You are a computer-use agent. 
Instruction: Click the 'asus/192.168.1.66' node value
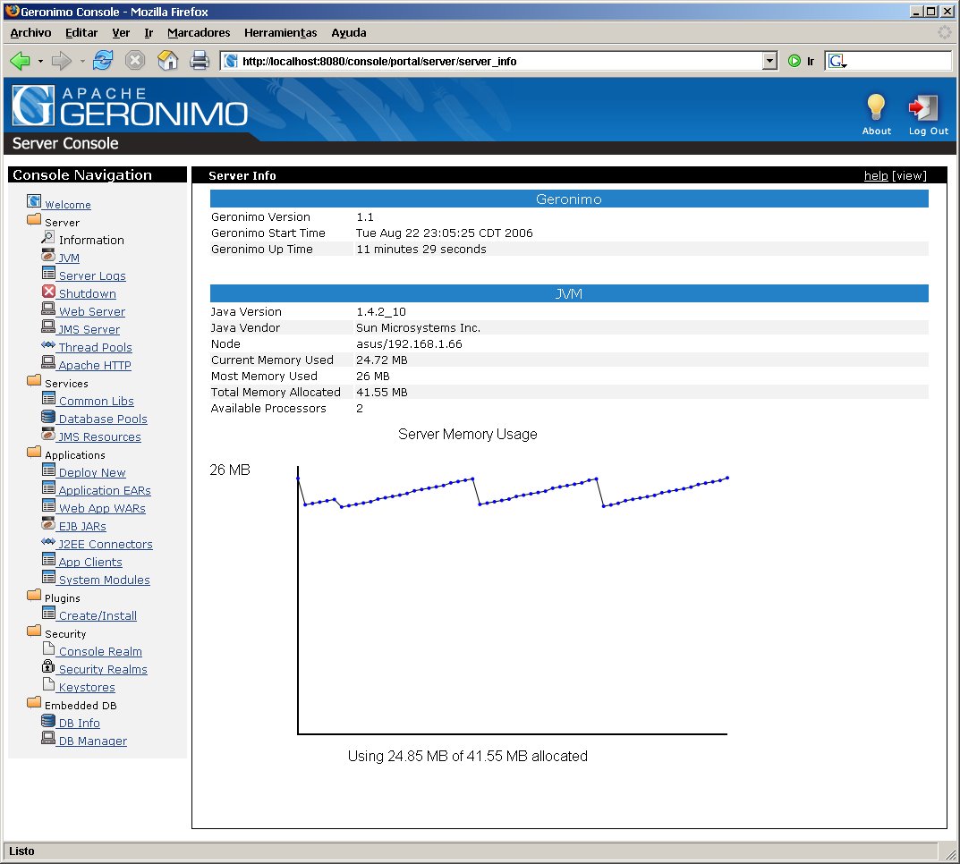(409, 343)
